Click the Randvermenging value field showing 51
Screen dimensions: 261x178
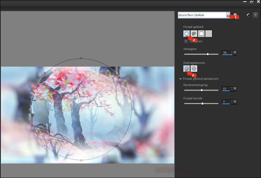226,89
